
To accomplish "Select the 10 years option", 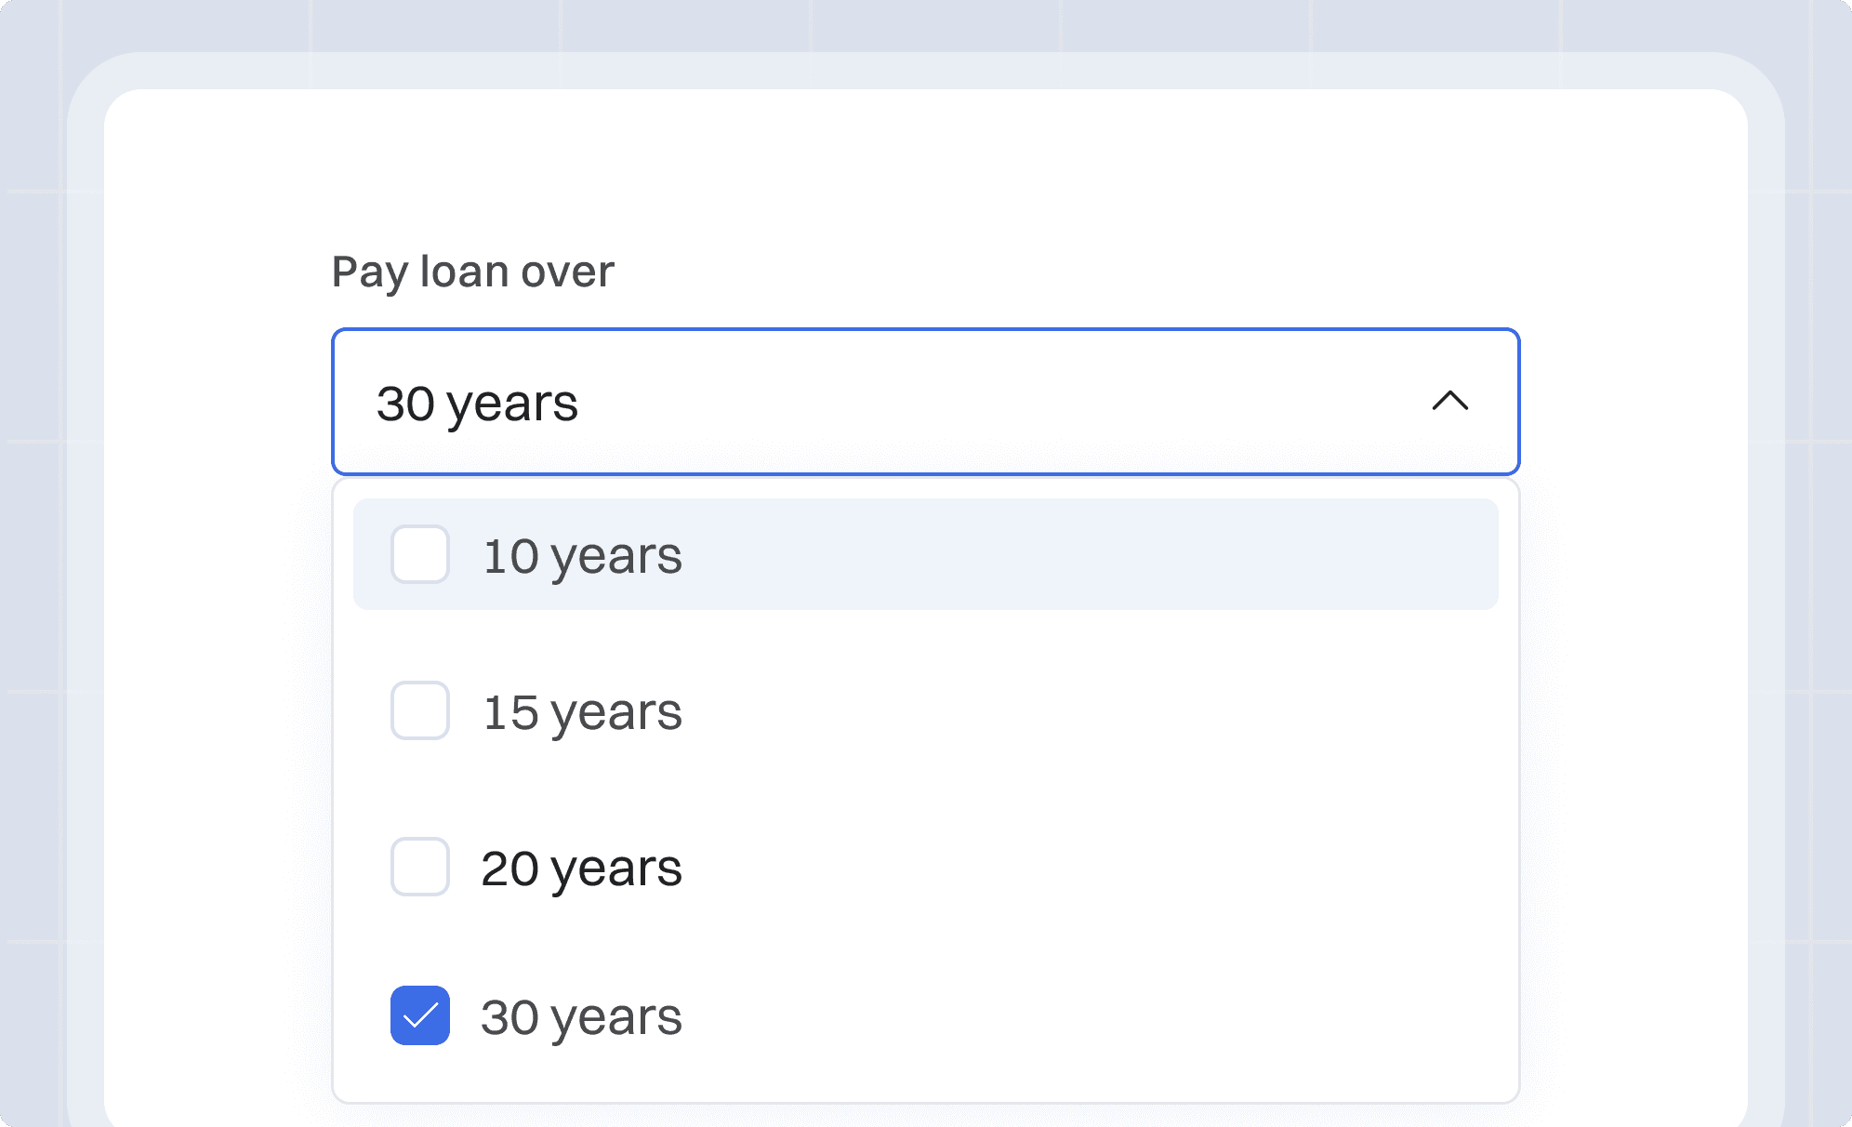I will click(582, 554).
